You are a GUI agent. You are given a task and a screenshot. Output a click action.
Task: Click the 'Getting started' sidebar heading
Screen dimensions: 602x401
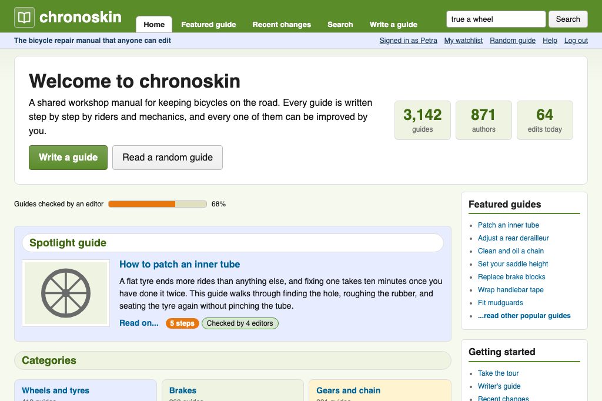502,352
